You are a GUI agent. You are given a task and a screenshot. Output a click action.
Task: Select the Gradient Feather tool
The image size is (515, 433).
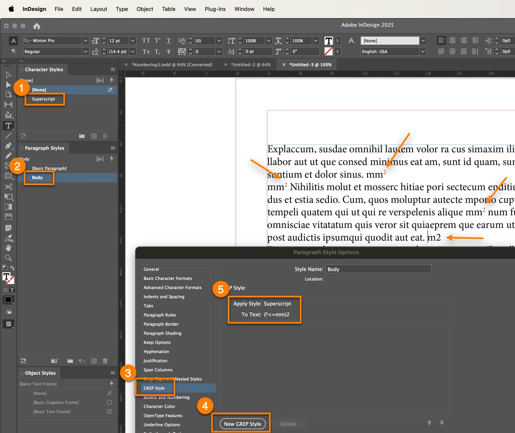[8, 217]
